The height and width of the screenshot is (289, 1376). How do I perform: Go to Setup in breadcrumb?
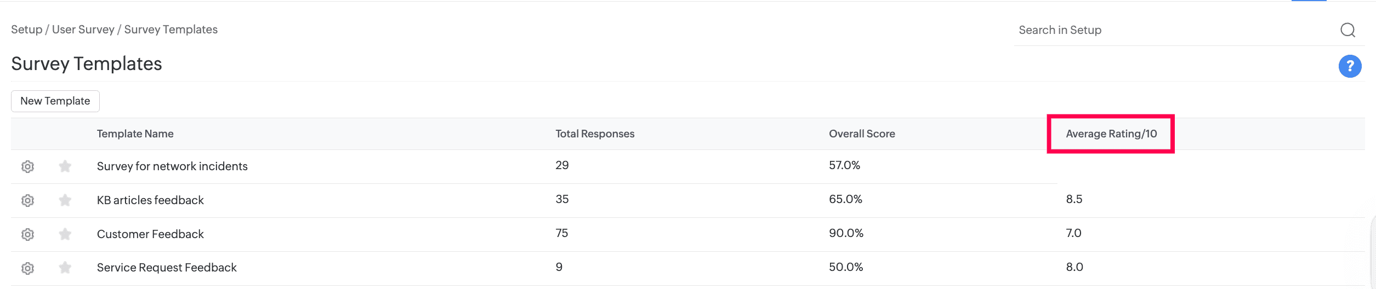click(26, 30)
